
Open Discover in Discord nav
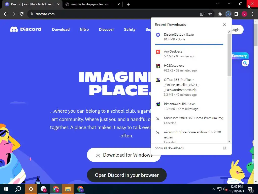pyautogui.click(x=106, y=30)
